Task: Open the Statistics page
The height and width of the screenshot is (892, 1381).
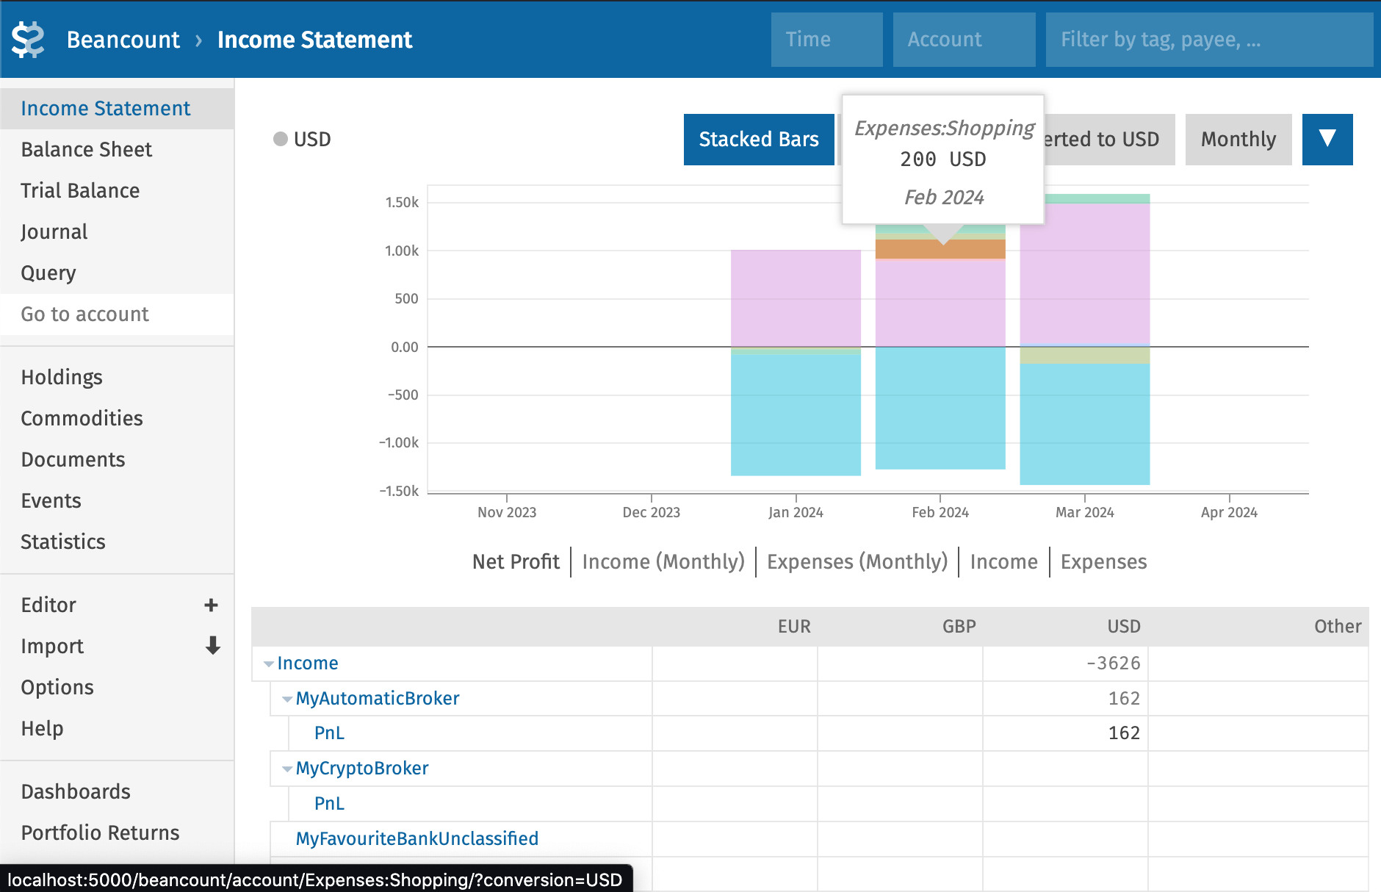Action: (117, 542)
